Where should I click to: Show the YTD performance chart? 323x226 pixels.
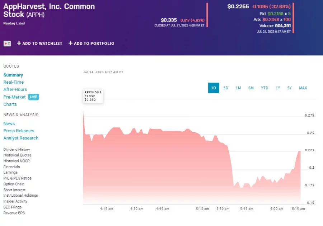tap(265, 88)
